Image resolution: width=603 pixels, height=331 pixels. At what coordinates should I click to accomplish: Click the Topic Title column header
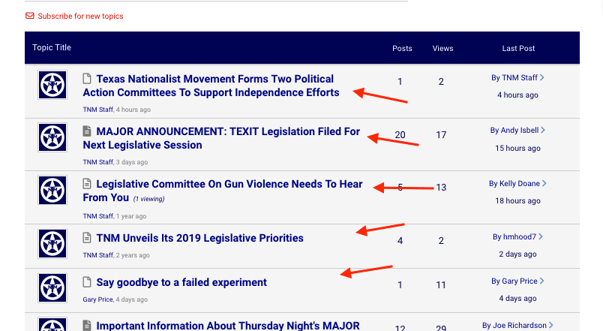[52, 48]
